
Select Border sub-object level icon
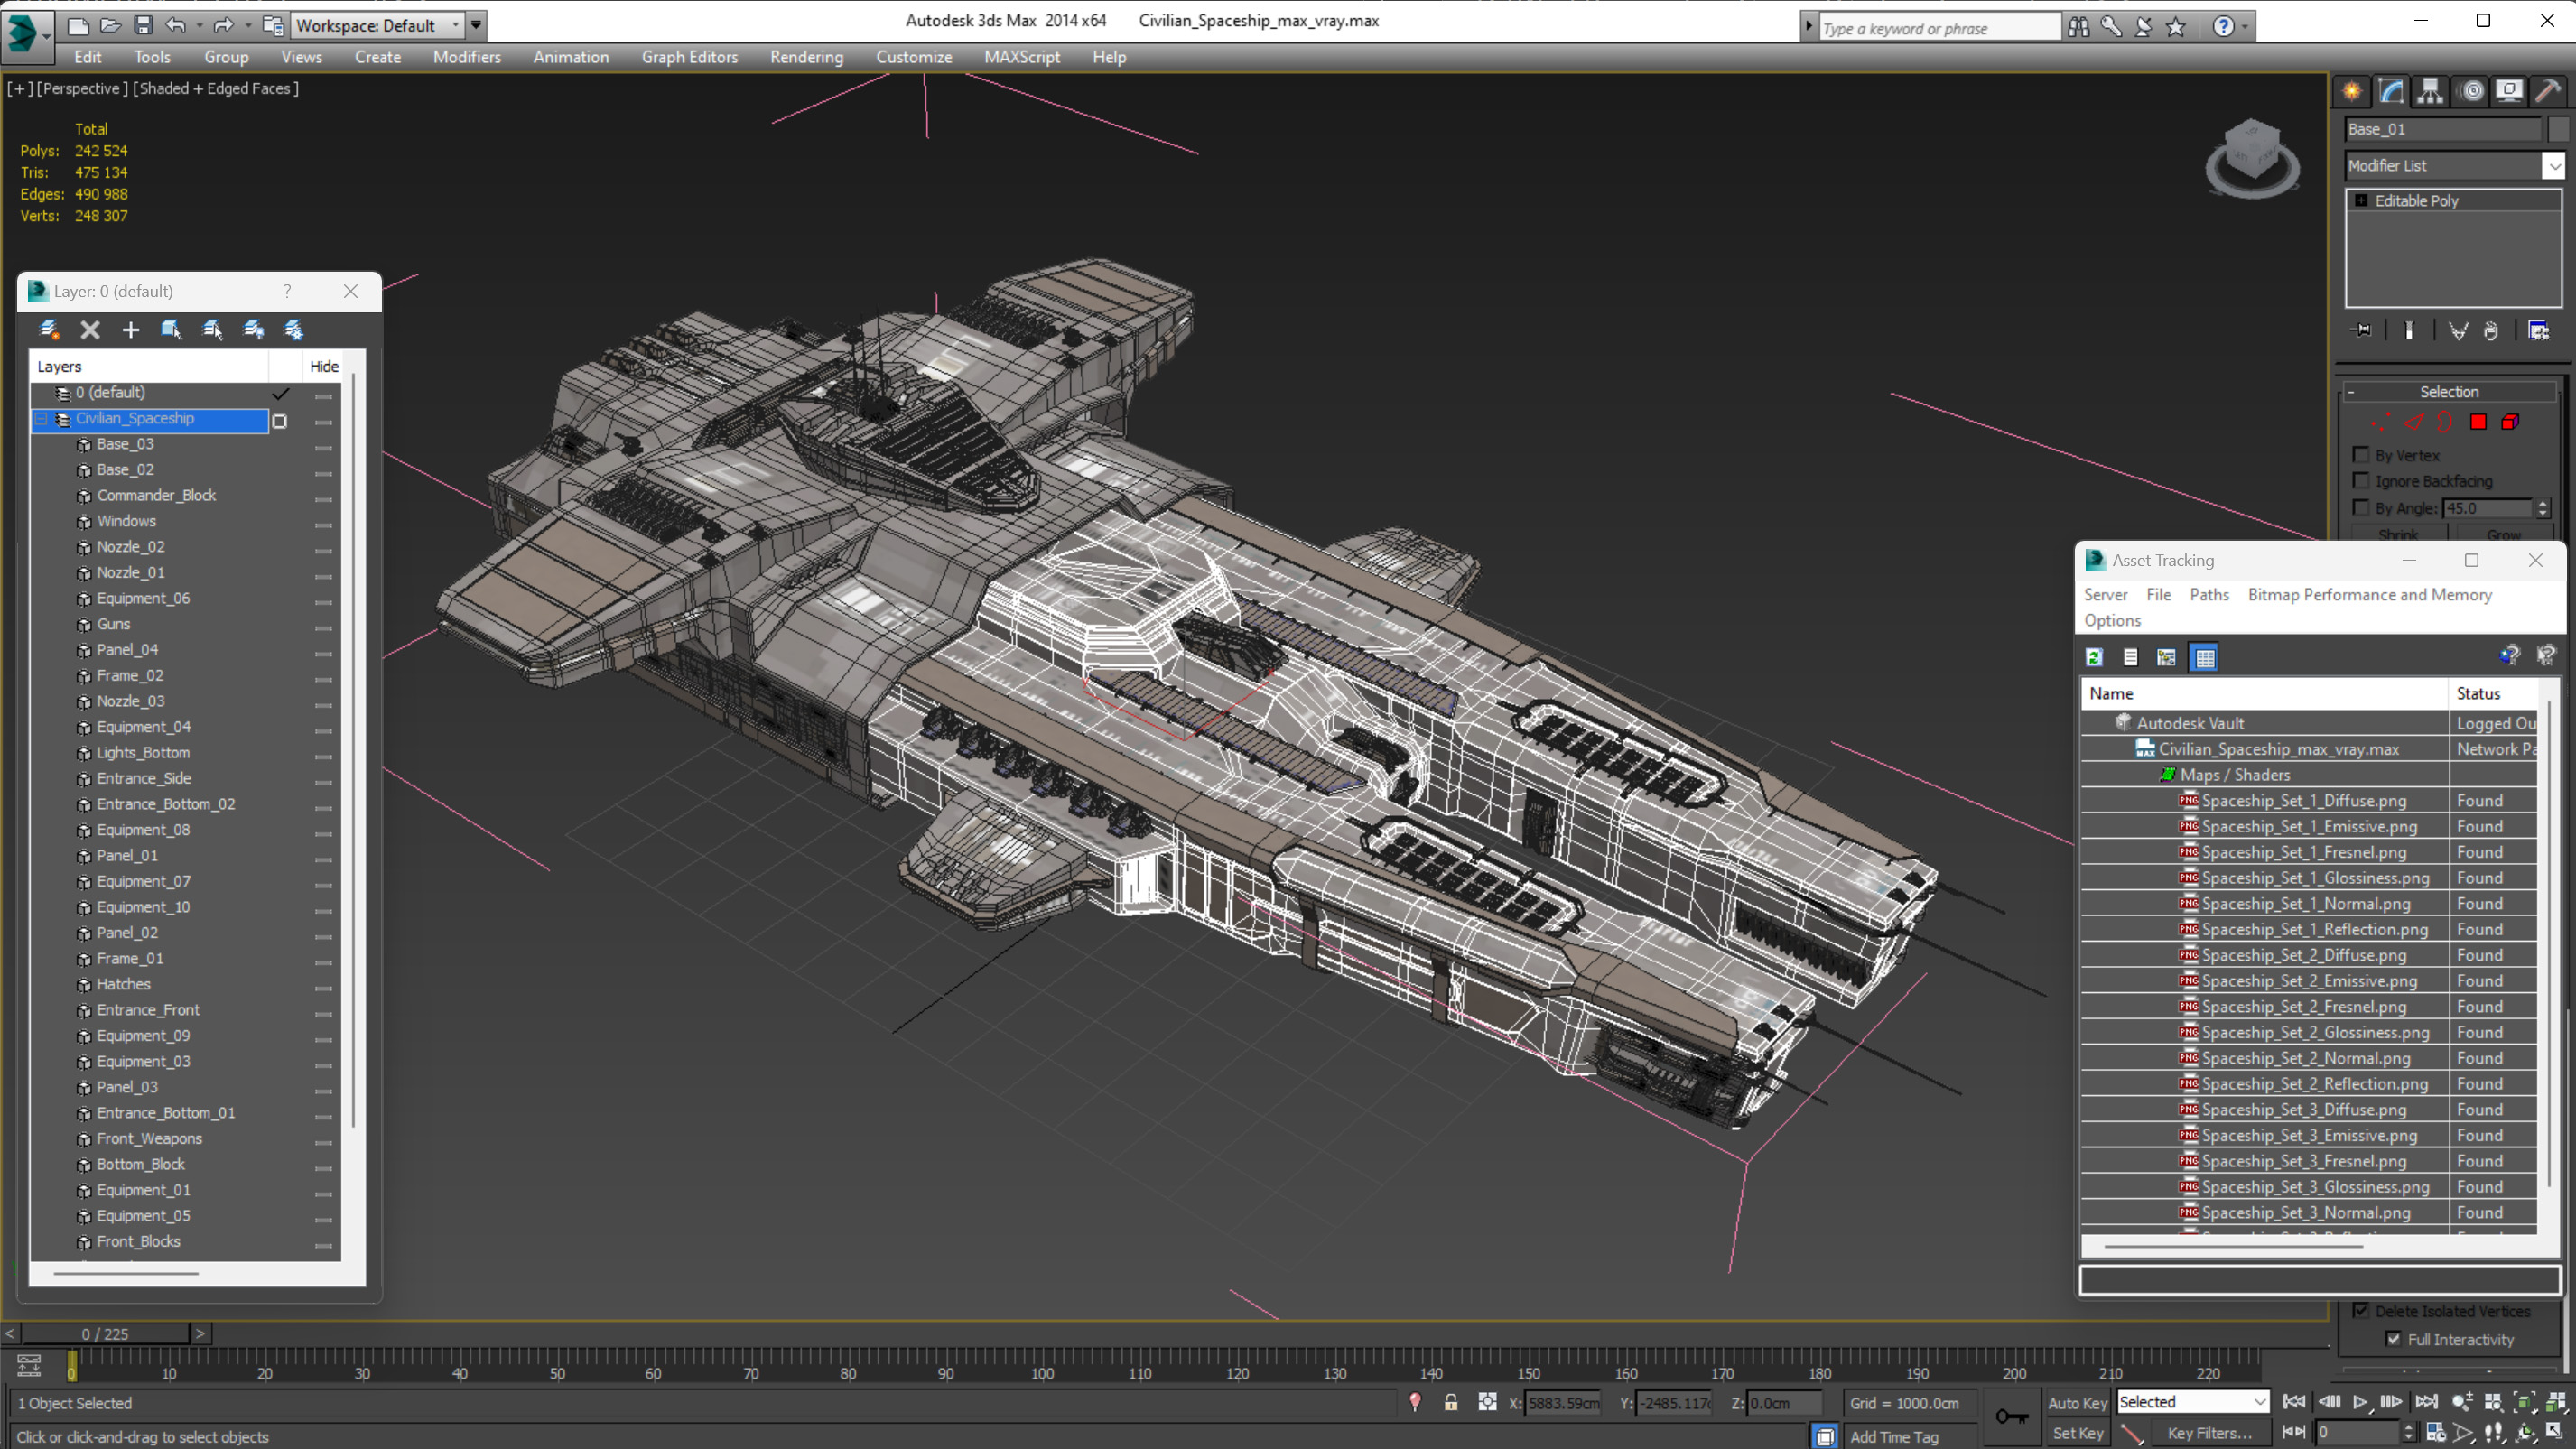pyautogui.click(x=2445, y=422)
